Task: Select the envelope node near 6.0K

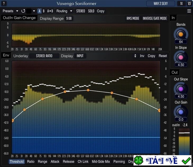Action: [x=136, y=99]
